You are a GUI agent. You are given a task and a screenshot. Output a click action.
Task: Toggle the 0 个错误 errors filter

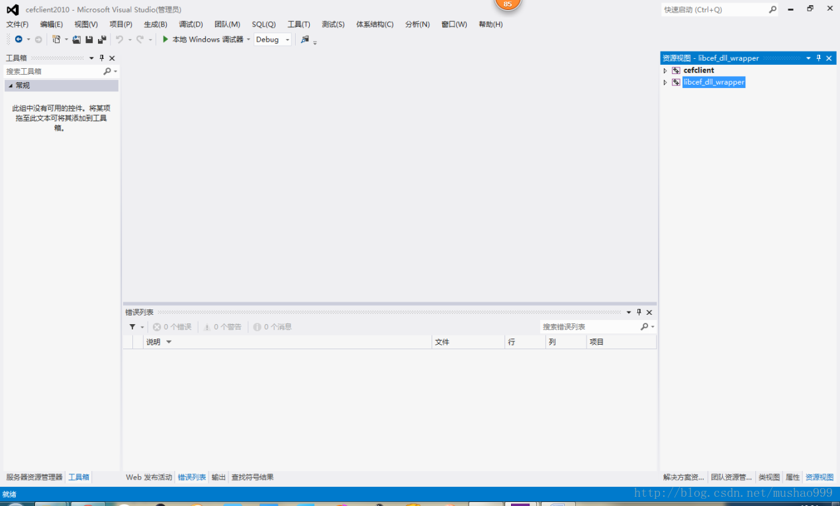click(x=172, y=327)
